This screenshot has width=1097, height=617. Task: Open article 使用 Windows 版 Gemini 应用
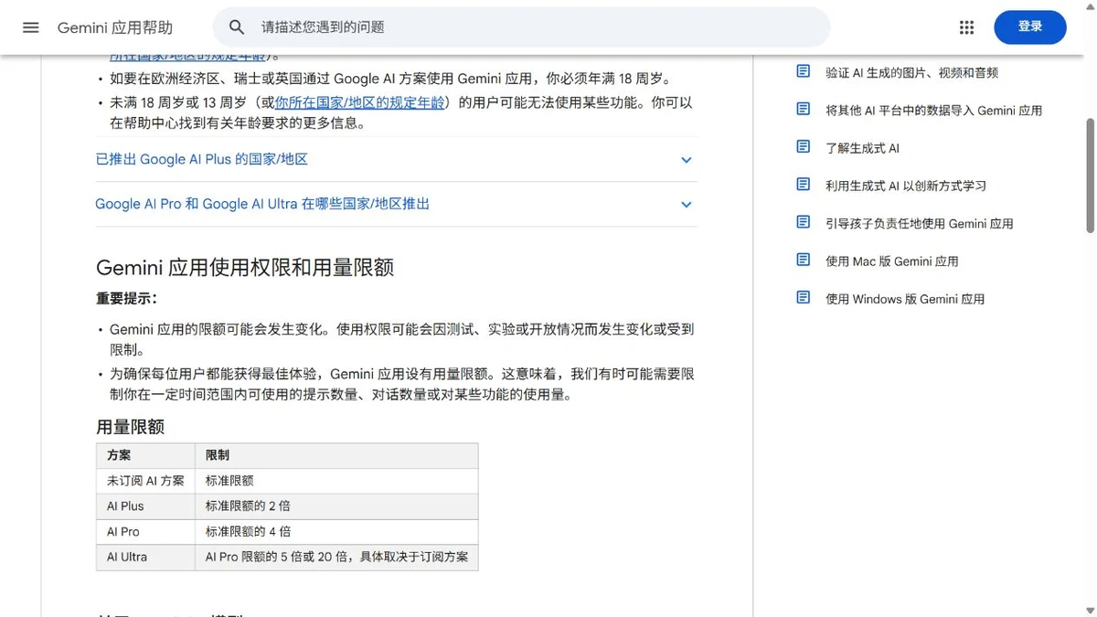tap(905, 299)
